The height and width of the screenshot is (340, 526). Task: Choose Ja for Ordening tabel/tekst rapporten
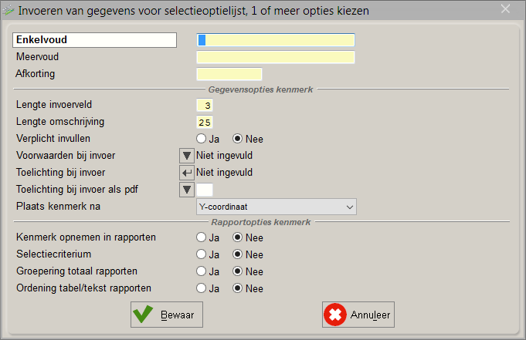click(202, 288)
